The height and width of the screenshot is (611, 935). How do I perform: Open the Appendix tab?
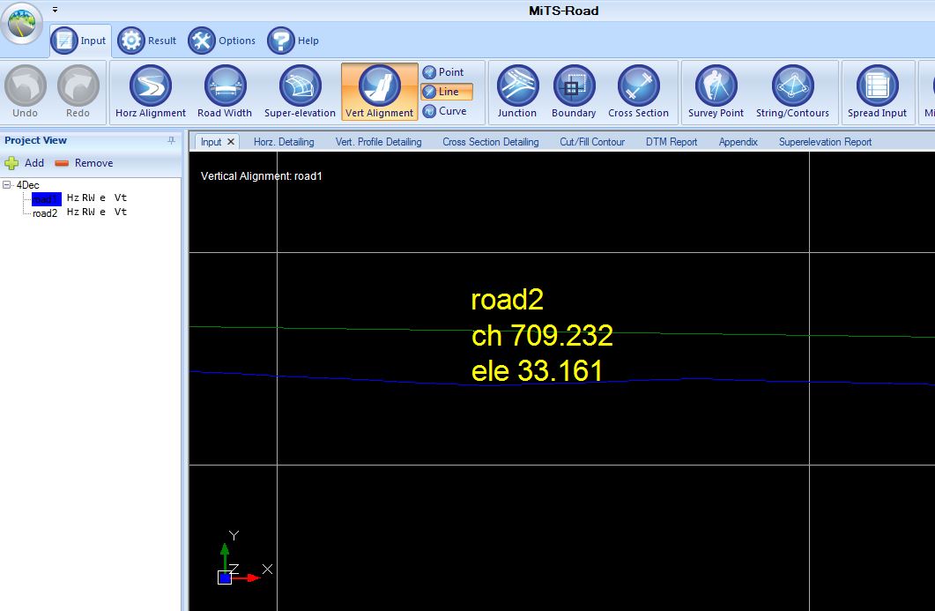tap(738, 142)
